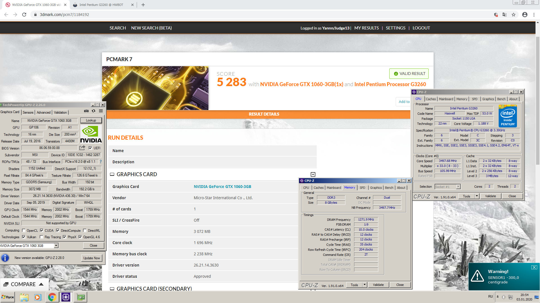Bookmark this page with star icon
The width and height of the screenshot is (540, 303).
coord(514,15)
